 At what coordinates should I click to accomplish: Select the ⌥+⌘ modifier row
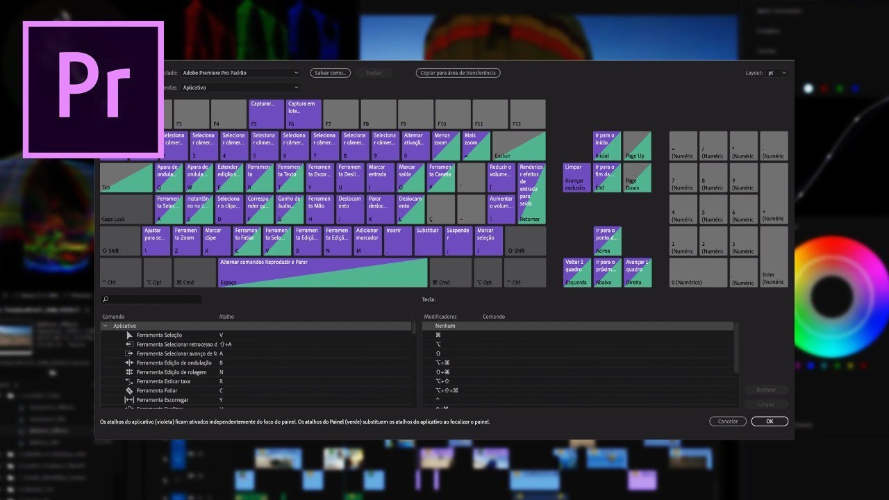[578, 362]
